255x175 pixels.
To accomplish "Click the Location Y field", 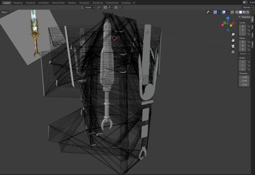I will pos(243,30).
